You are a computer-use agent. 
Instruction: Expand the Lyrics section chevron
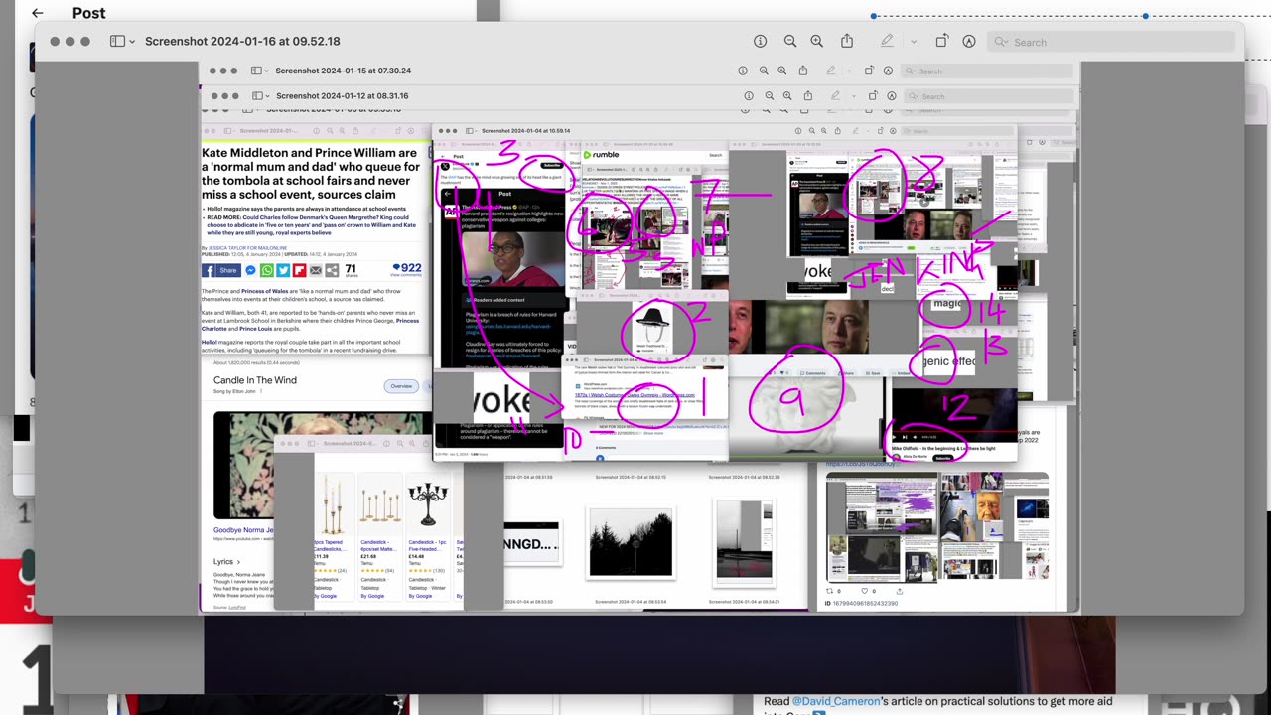coord(238,562)
